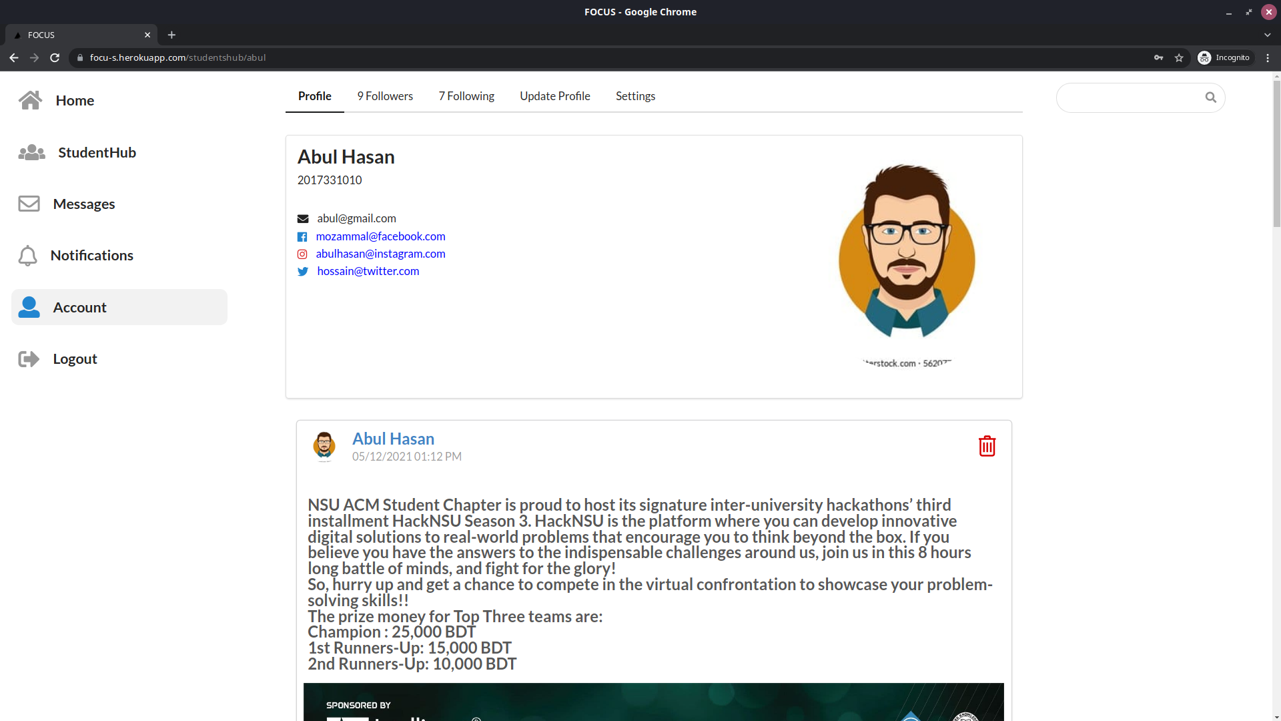The width and height of the screenshot is (1281, 721).
Task: Click the Instagram icon next to profile
Action: (304, 254)
